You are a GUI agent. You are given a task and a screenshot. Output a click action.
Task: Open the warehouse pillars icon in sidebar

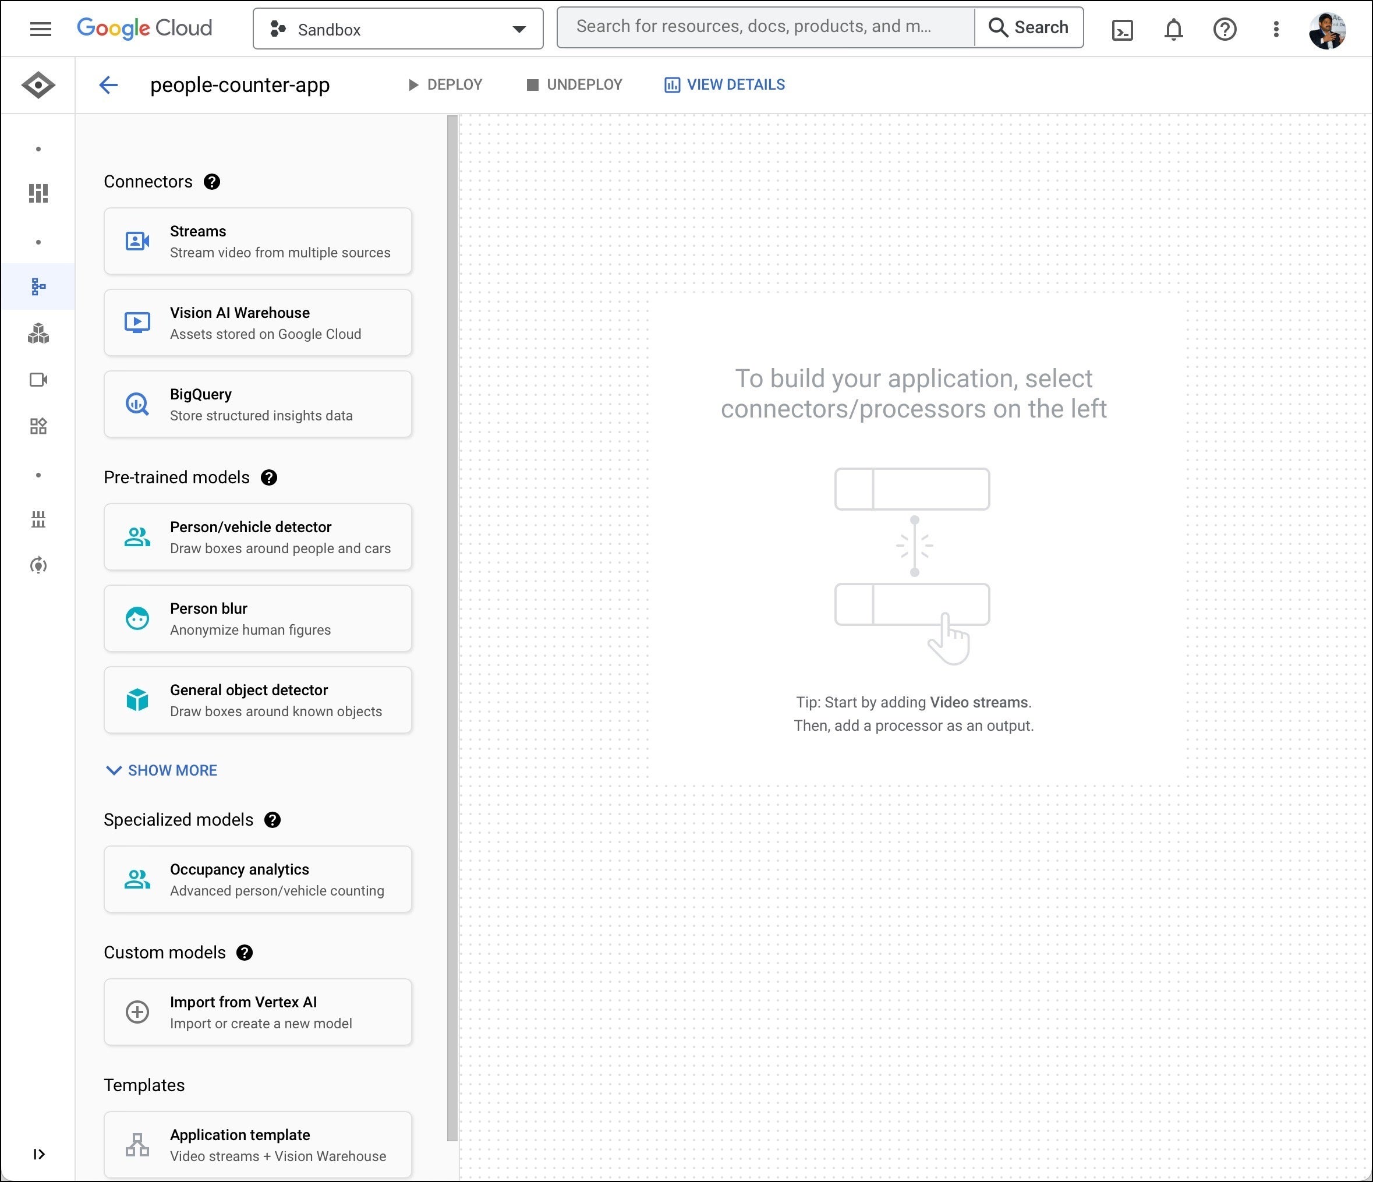[x=38, y=519]
